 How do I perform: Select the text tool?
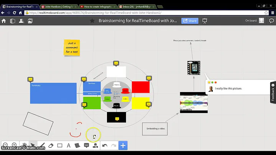69,145
